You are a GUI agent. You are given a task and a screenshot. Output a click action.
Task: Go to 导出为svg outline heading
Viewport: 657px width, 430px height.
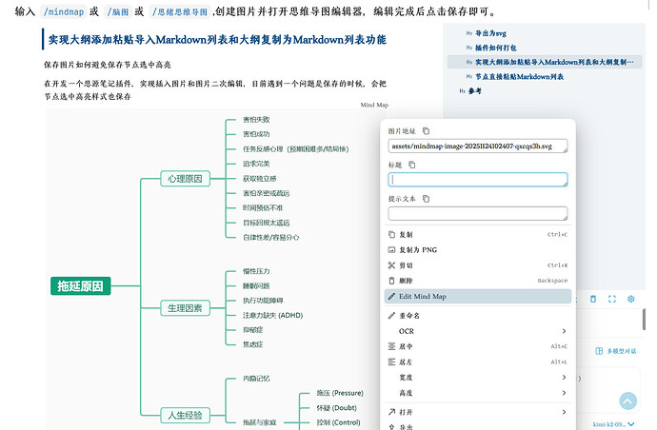(491, 33)
